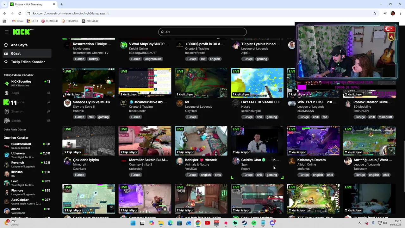
Task: Open a new browser tab
Action: pos(61,4)
